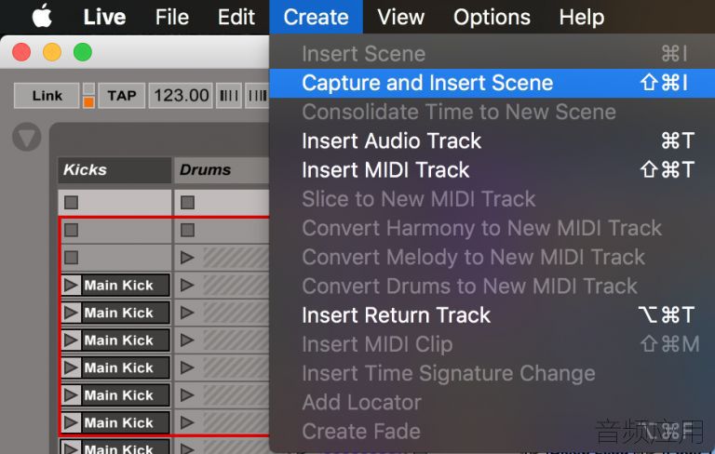The image size is (715, 454).
Task: Toggle the Link button
Action: click(x=47, y=96)
